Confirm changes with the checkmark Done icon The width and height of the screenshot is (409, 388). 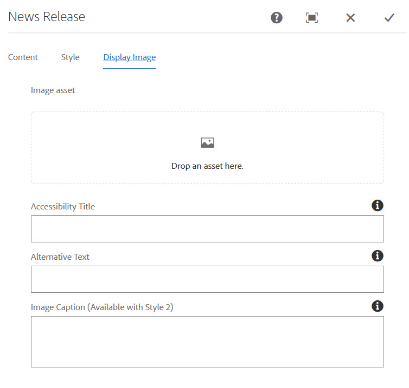[389, 18]
